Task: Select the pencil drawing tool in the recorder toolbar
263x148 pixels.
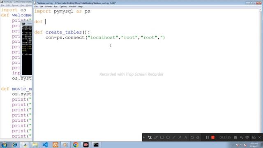Action: (x=156, y=137)
